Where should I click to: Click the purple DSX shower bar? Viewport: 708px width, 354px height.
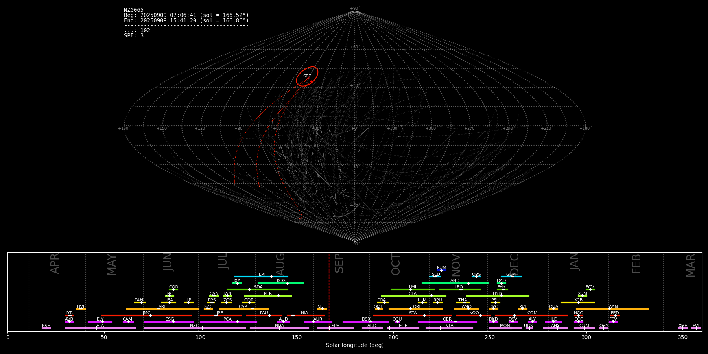point(365,322)
